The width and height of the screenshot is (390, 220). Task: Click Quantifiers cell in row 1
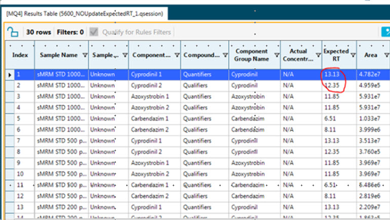click(205, 74)
